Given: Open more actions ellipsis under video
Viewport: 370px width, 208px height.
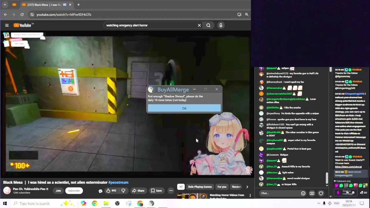Looking at the screenshot, I should [171, 191].
